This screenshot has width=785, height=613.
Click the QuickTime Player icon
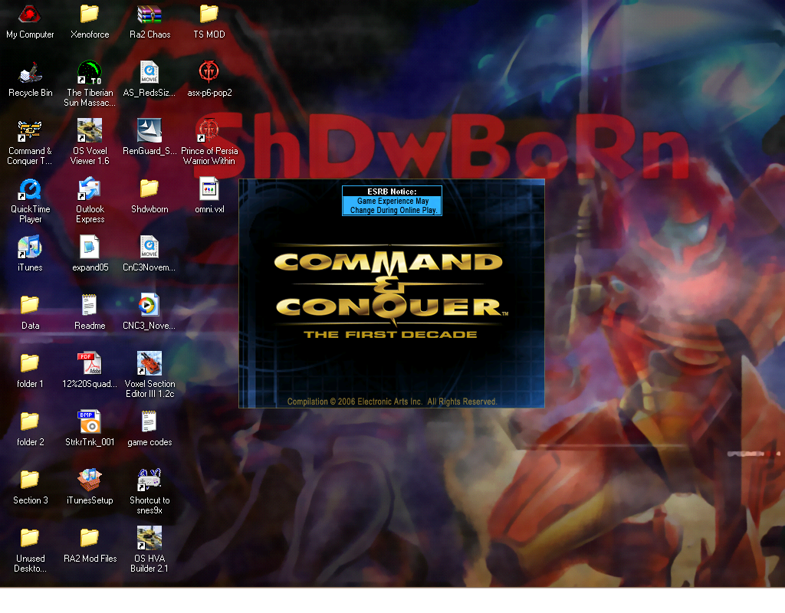pyautogui.click(x=30, y=190)
